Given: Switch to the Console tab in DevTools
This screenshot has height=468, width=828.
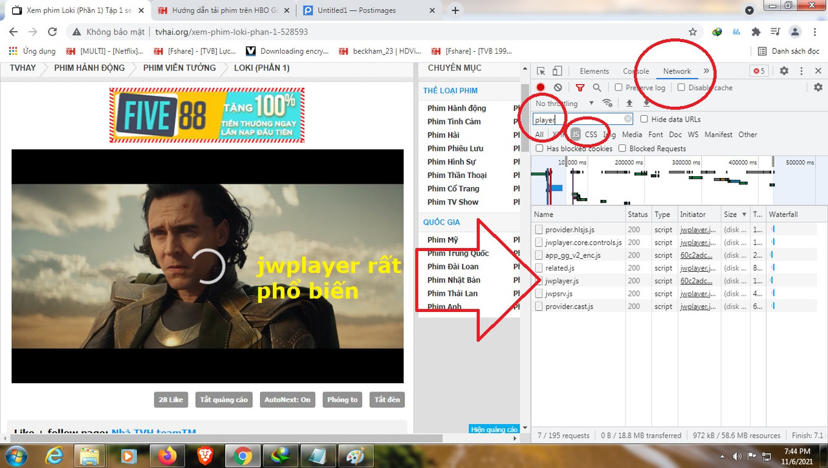Looking at the screenshot, I should 636,71.
